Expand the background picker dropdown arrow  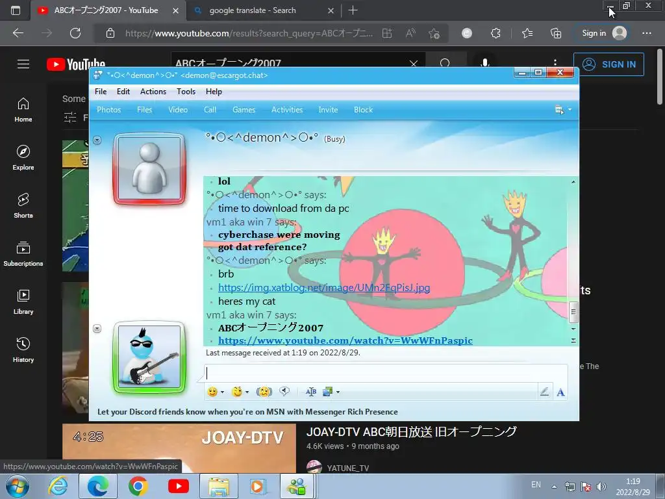tap(338, 392)
